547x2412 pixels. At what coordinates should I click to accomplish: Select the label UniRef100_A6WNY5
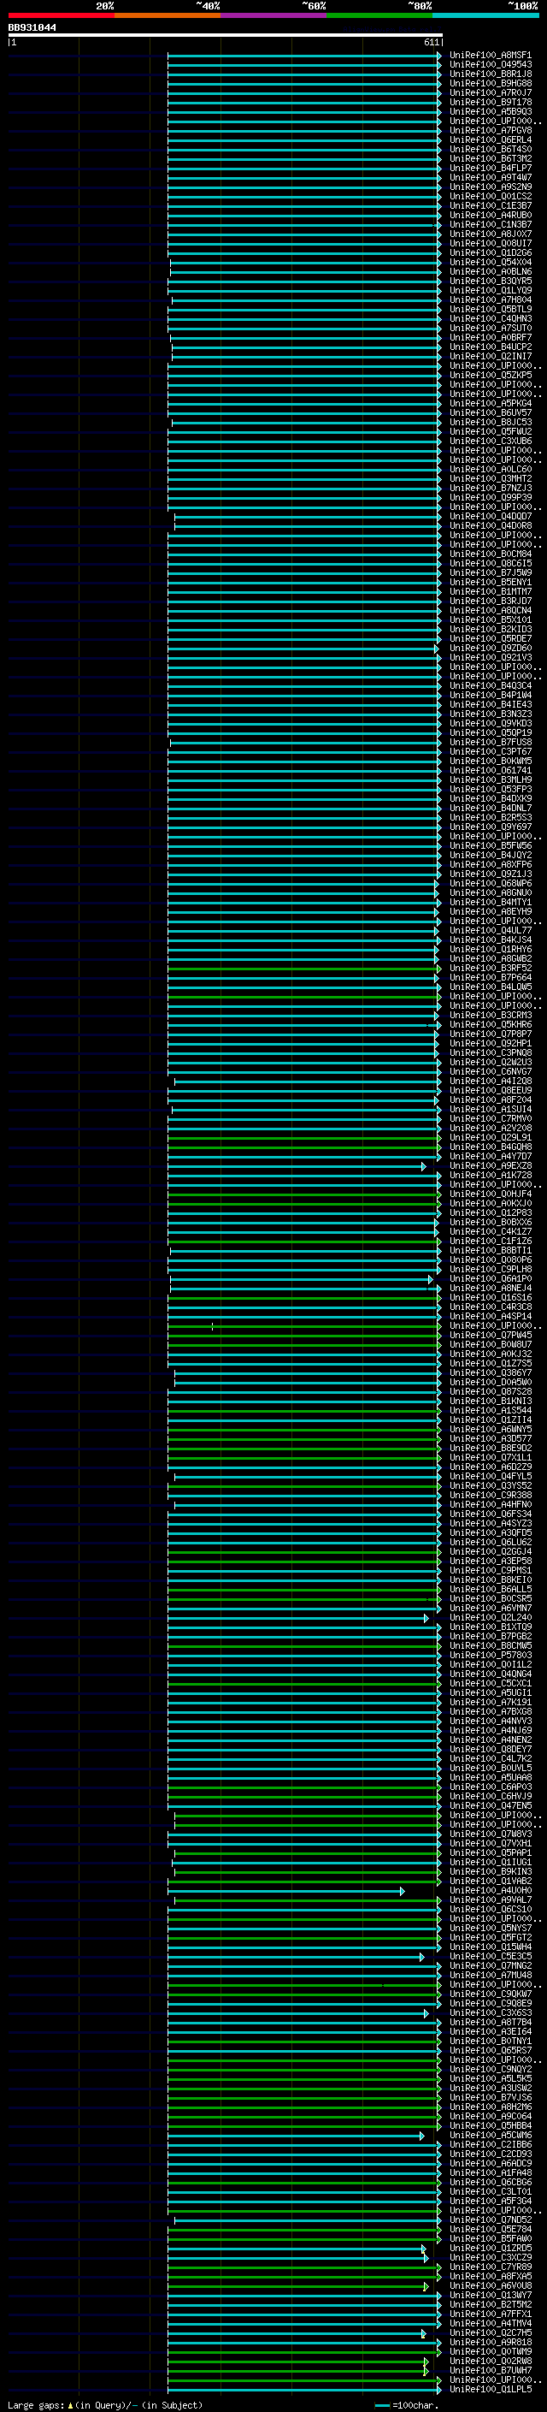tap(490, 1430)
